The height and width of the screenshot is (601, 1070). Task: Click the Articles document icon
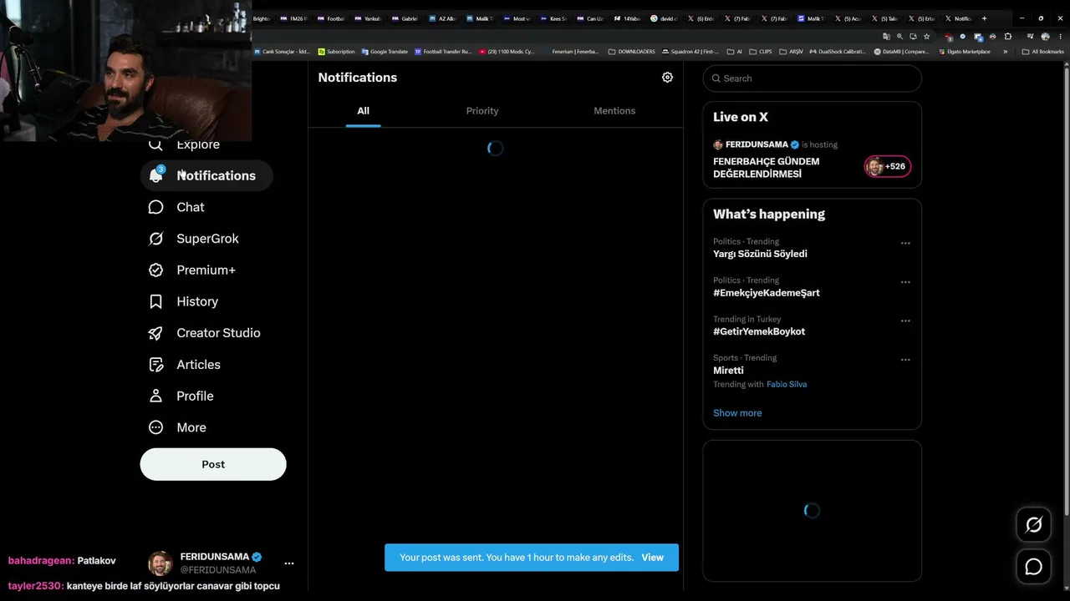[x=155, y=365]
